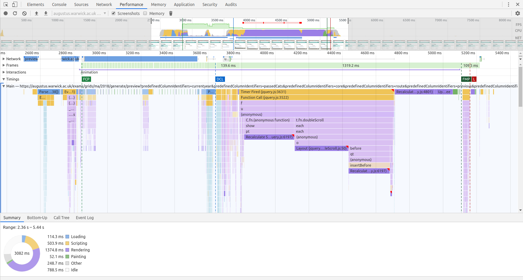The width and height of the screenshot is (523, 280).
Task: Click the red L load marker
Action: pos(474,79)
